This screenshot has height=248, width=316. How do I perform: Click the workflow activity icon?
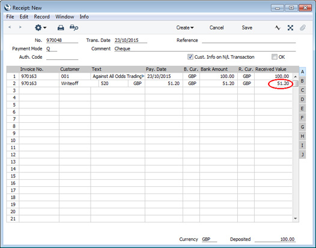[x=278, y=28]
